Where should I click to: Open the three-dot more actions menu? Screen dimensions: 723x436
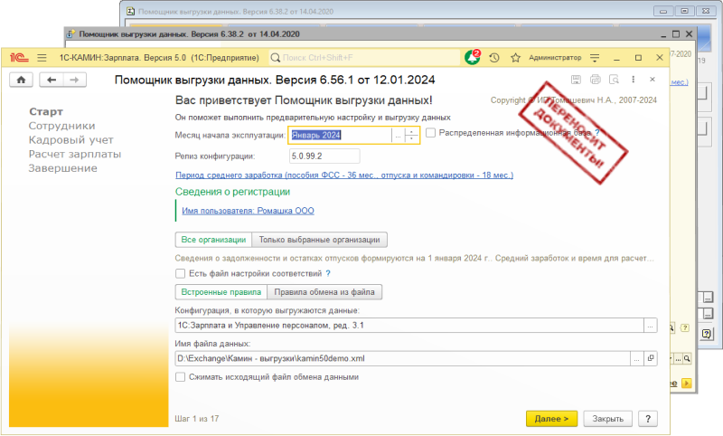pos(634,80)
